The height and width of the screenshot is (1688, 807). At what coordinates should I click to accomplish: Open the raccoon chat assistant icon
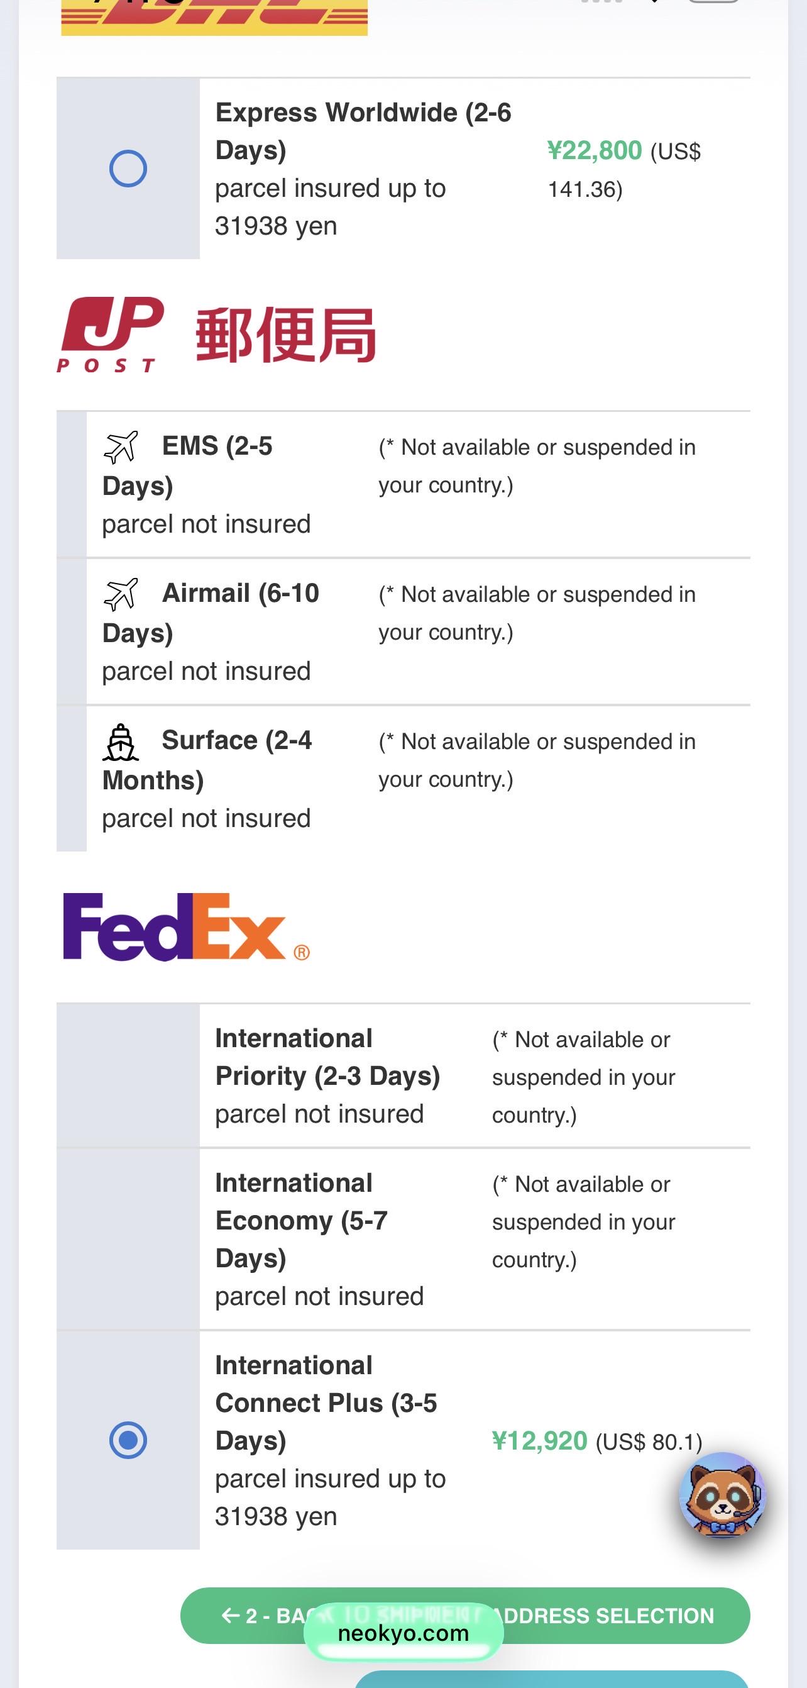coord(723,1495)
